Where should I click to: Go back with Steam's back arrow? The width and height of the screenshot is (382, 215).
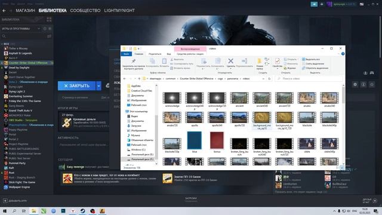[4, 11]
